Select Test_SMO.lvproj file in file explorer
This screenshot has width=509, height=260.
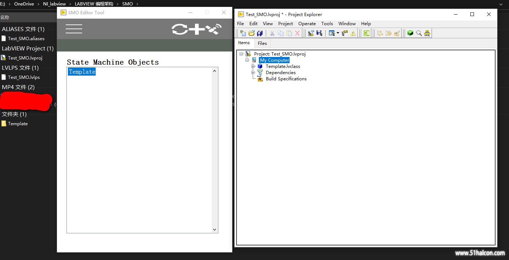(25, 58)
